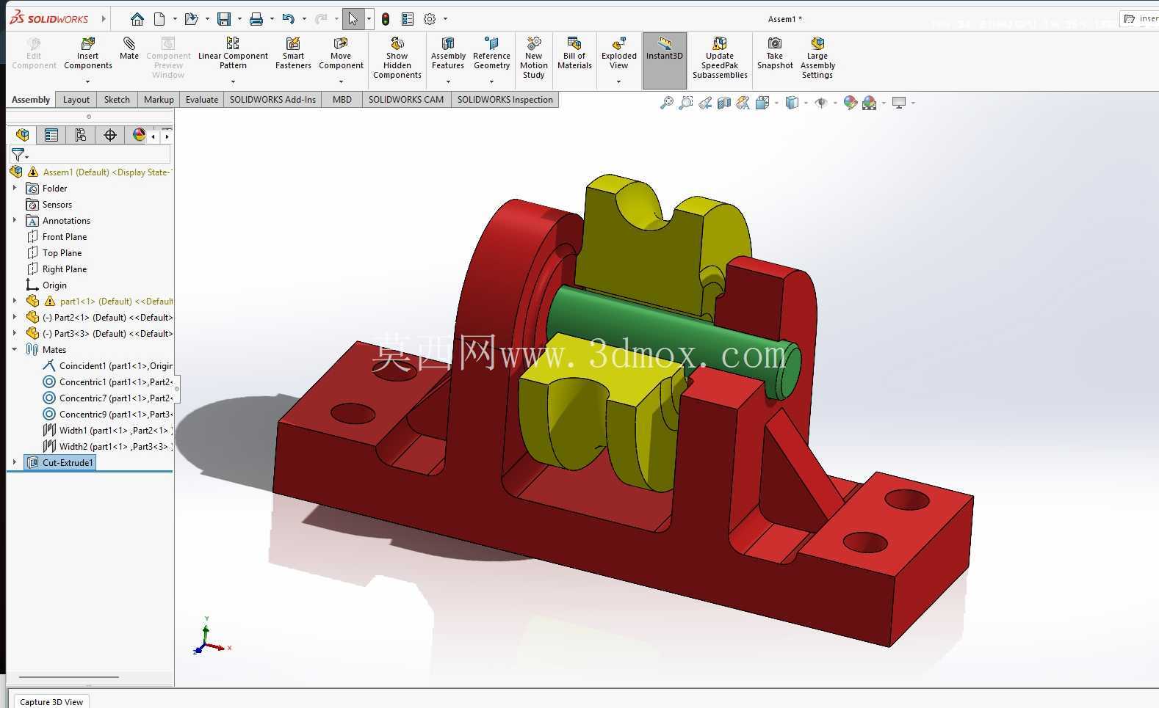Screen dimensions: 1159x708
Task: Open Hide/Show Items eye icon
Action: click(x=821, y=103)
